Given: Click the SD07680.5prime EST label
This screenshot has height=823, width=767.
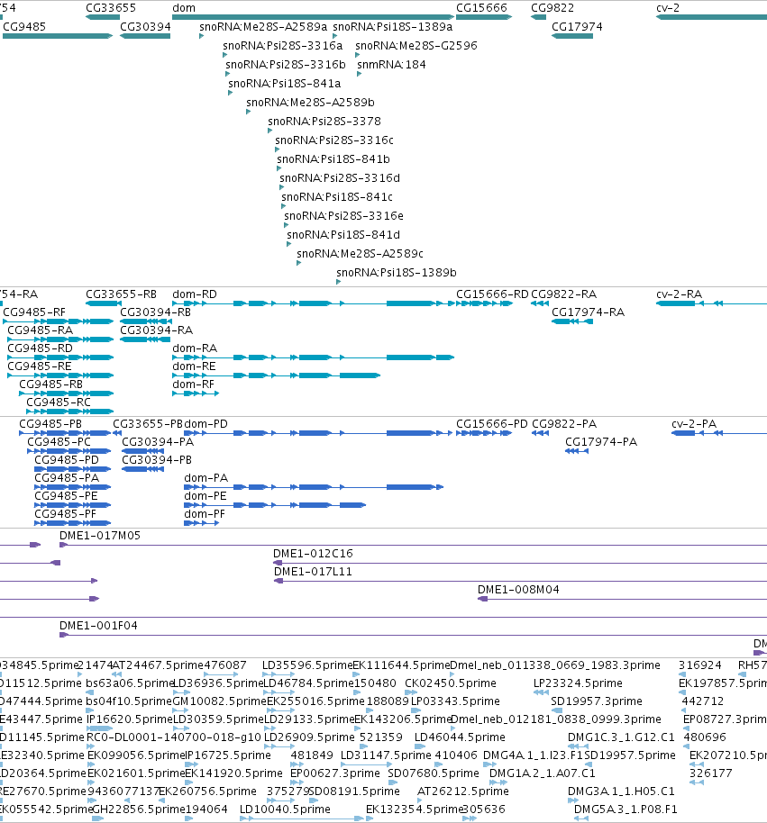Looking at the screenshot, I should [434, 773].
